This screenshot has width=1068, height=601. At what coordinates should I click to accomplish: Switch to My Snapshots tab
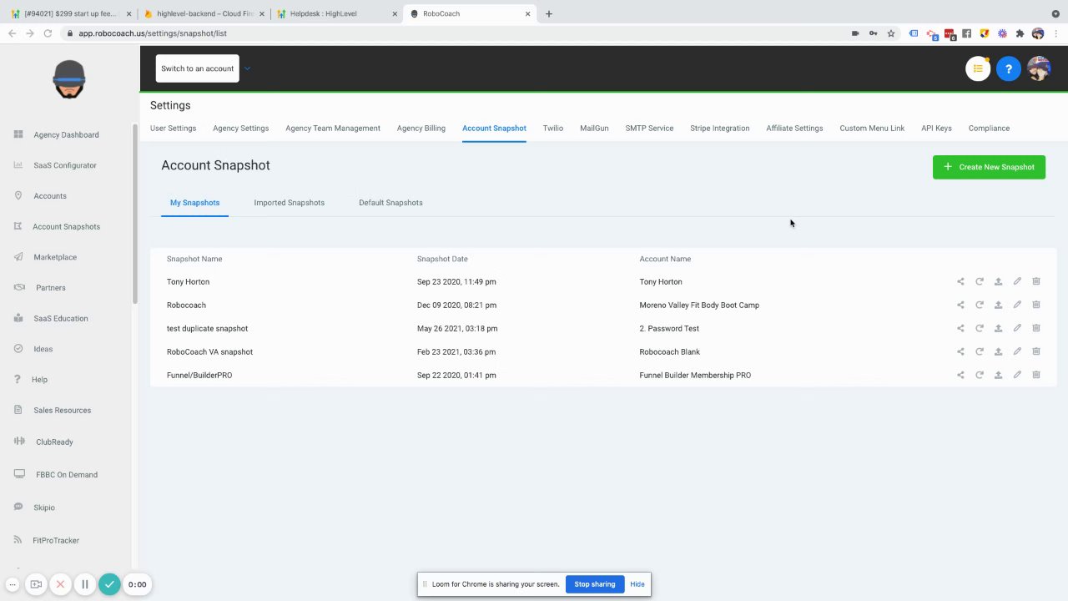pos(195,203)
